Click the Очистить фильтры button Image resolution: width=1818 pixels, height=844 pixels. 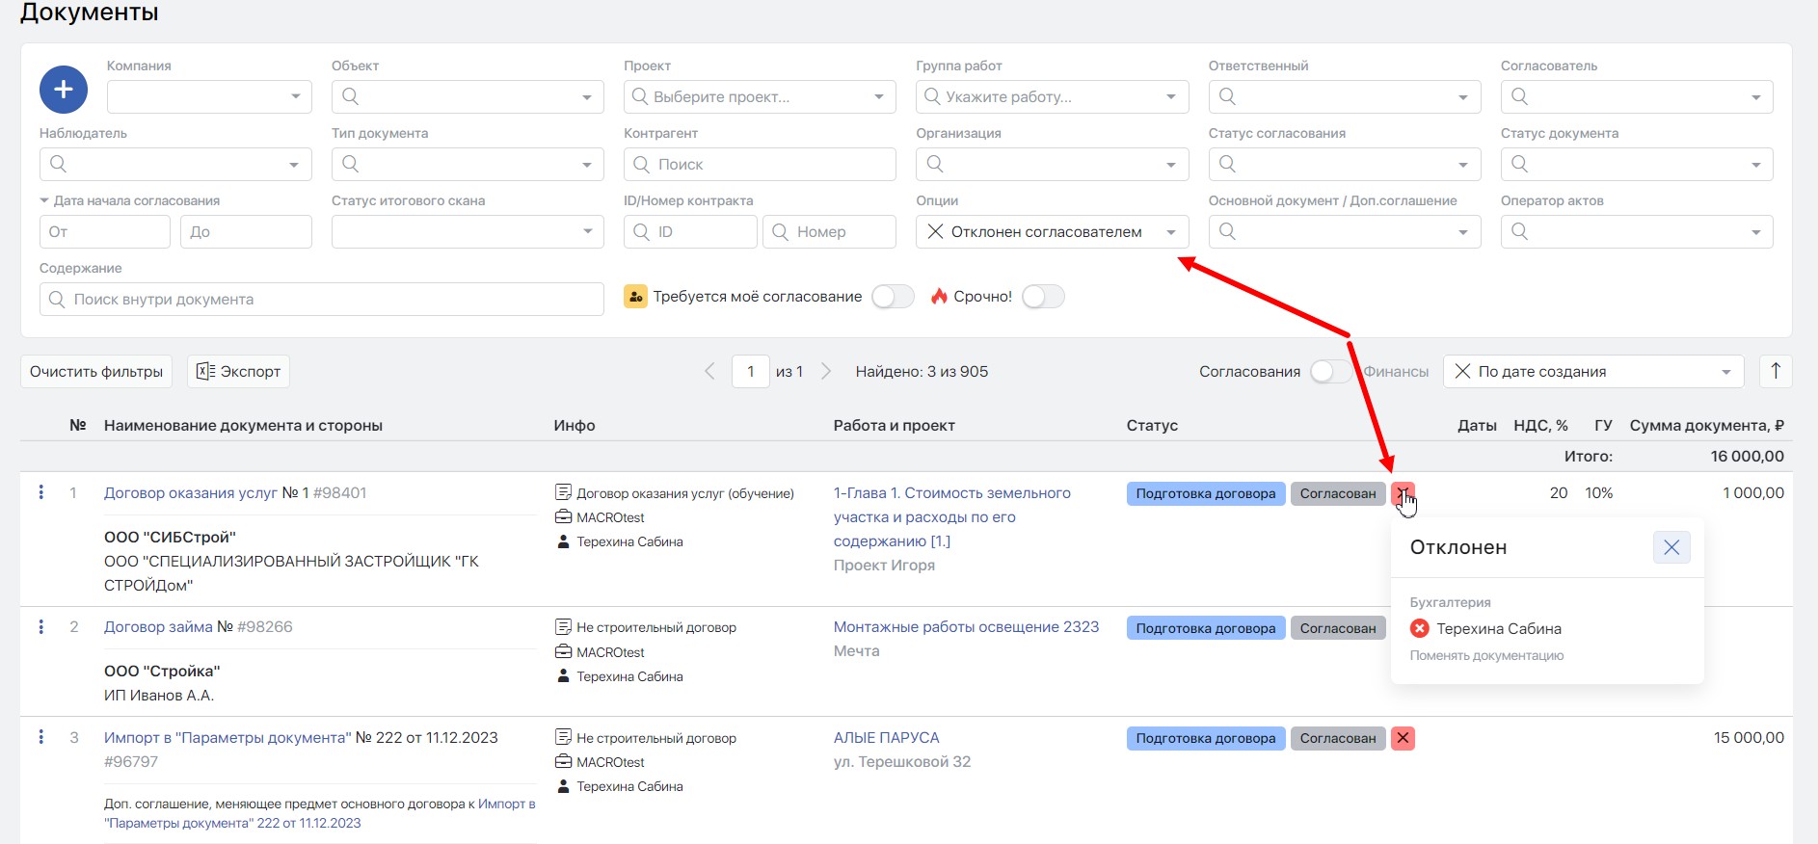click(96, 371)
